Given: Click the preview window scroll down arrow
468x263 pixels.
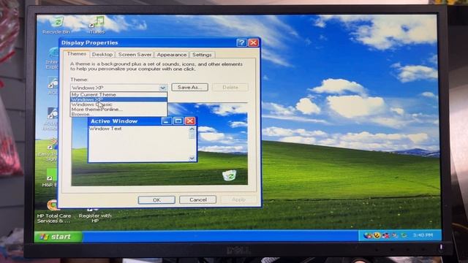Looking at the screenshot, I should 192,159.
